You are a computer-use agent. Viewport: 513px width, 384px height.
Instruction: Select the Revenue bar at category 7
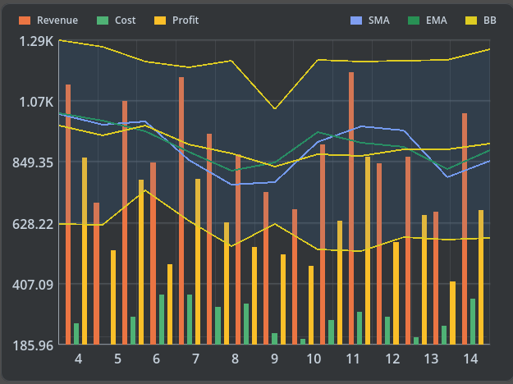click(181, 211)
